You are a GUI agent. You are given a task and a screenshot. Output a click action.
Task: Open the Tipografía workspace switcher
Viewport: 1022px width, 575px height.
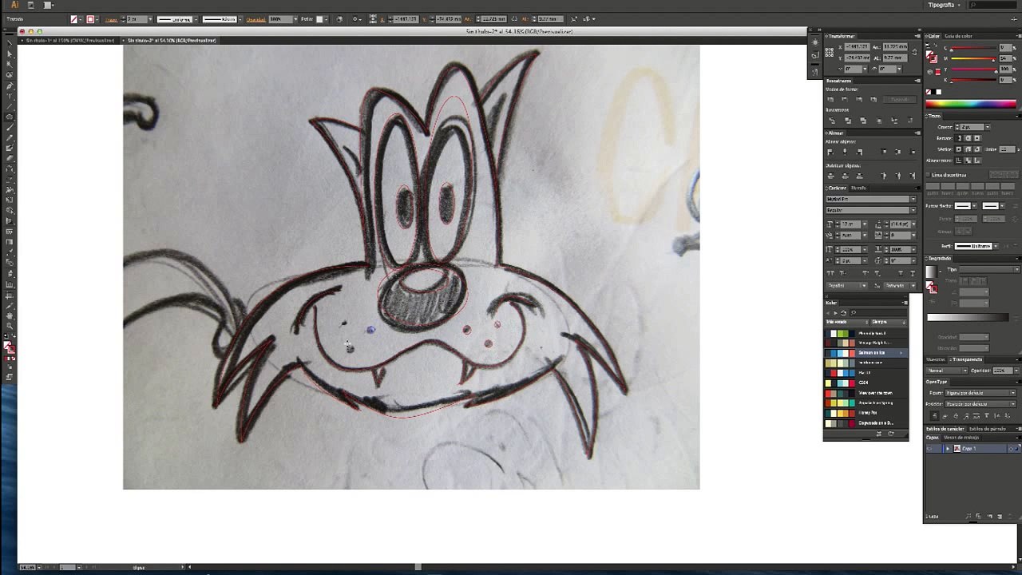[x=945, y=5]
